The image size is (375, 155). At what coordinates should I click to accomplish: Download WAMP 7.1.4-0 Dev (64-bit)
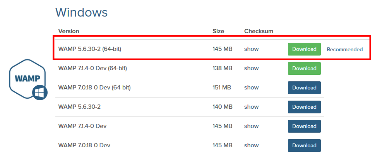coord(304,68)
